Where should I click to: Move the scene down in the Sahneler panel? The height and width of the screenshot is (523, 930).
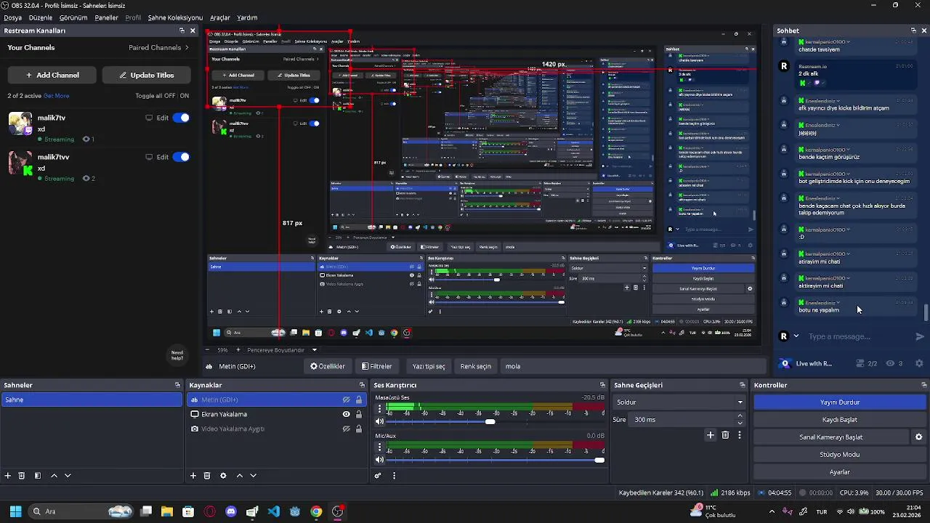pyautogui.click(x=68, y=476)
